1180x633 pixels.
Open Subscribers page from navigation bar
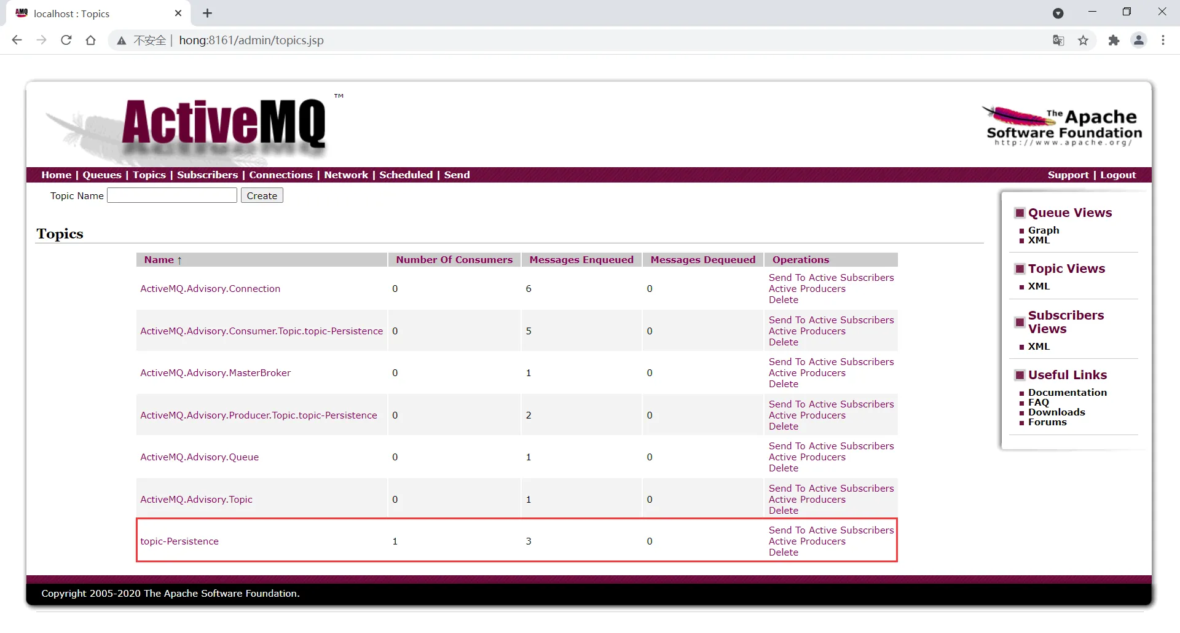(207, 175)
